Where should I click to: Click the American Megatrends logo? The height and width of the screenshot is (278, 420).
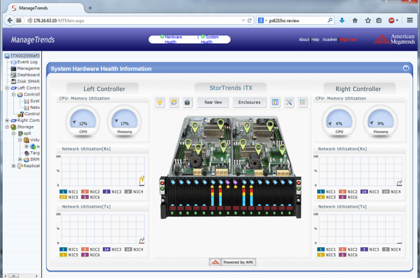pyautogui.click(x=394, y=39)
